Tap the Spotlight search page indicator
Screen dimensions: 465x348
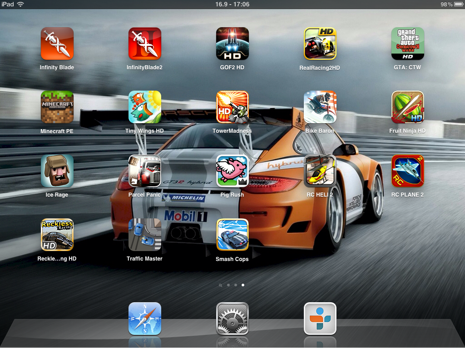[x=220, y=285]
